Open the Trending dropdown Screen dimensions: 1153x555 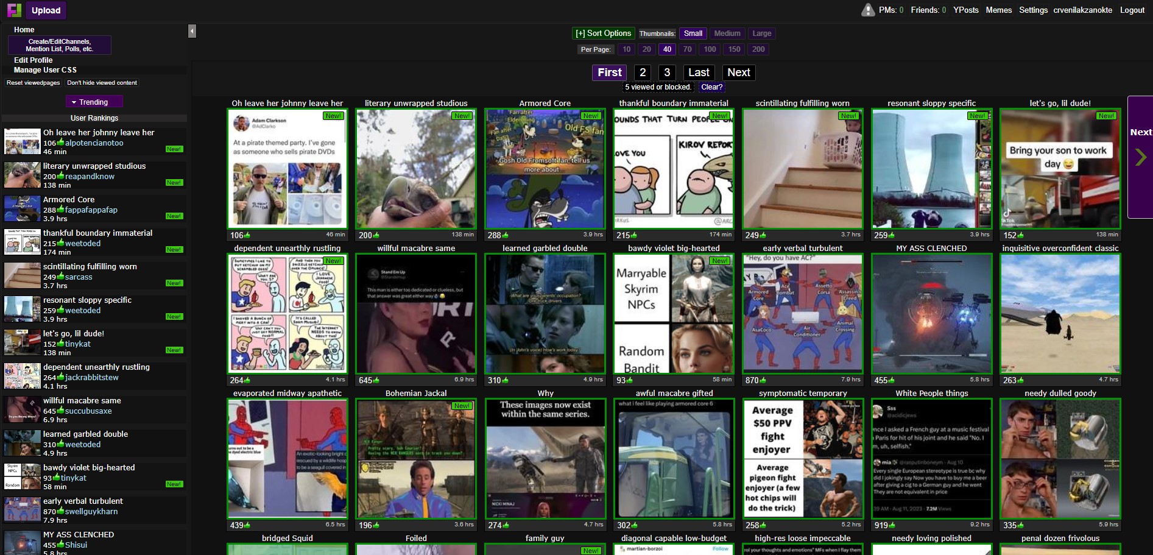[94, 102]
